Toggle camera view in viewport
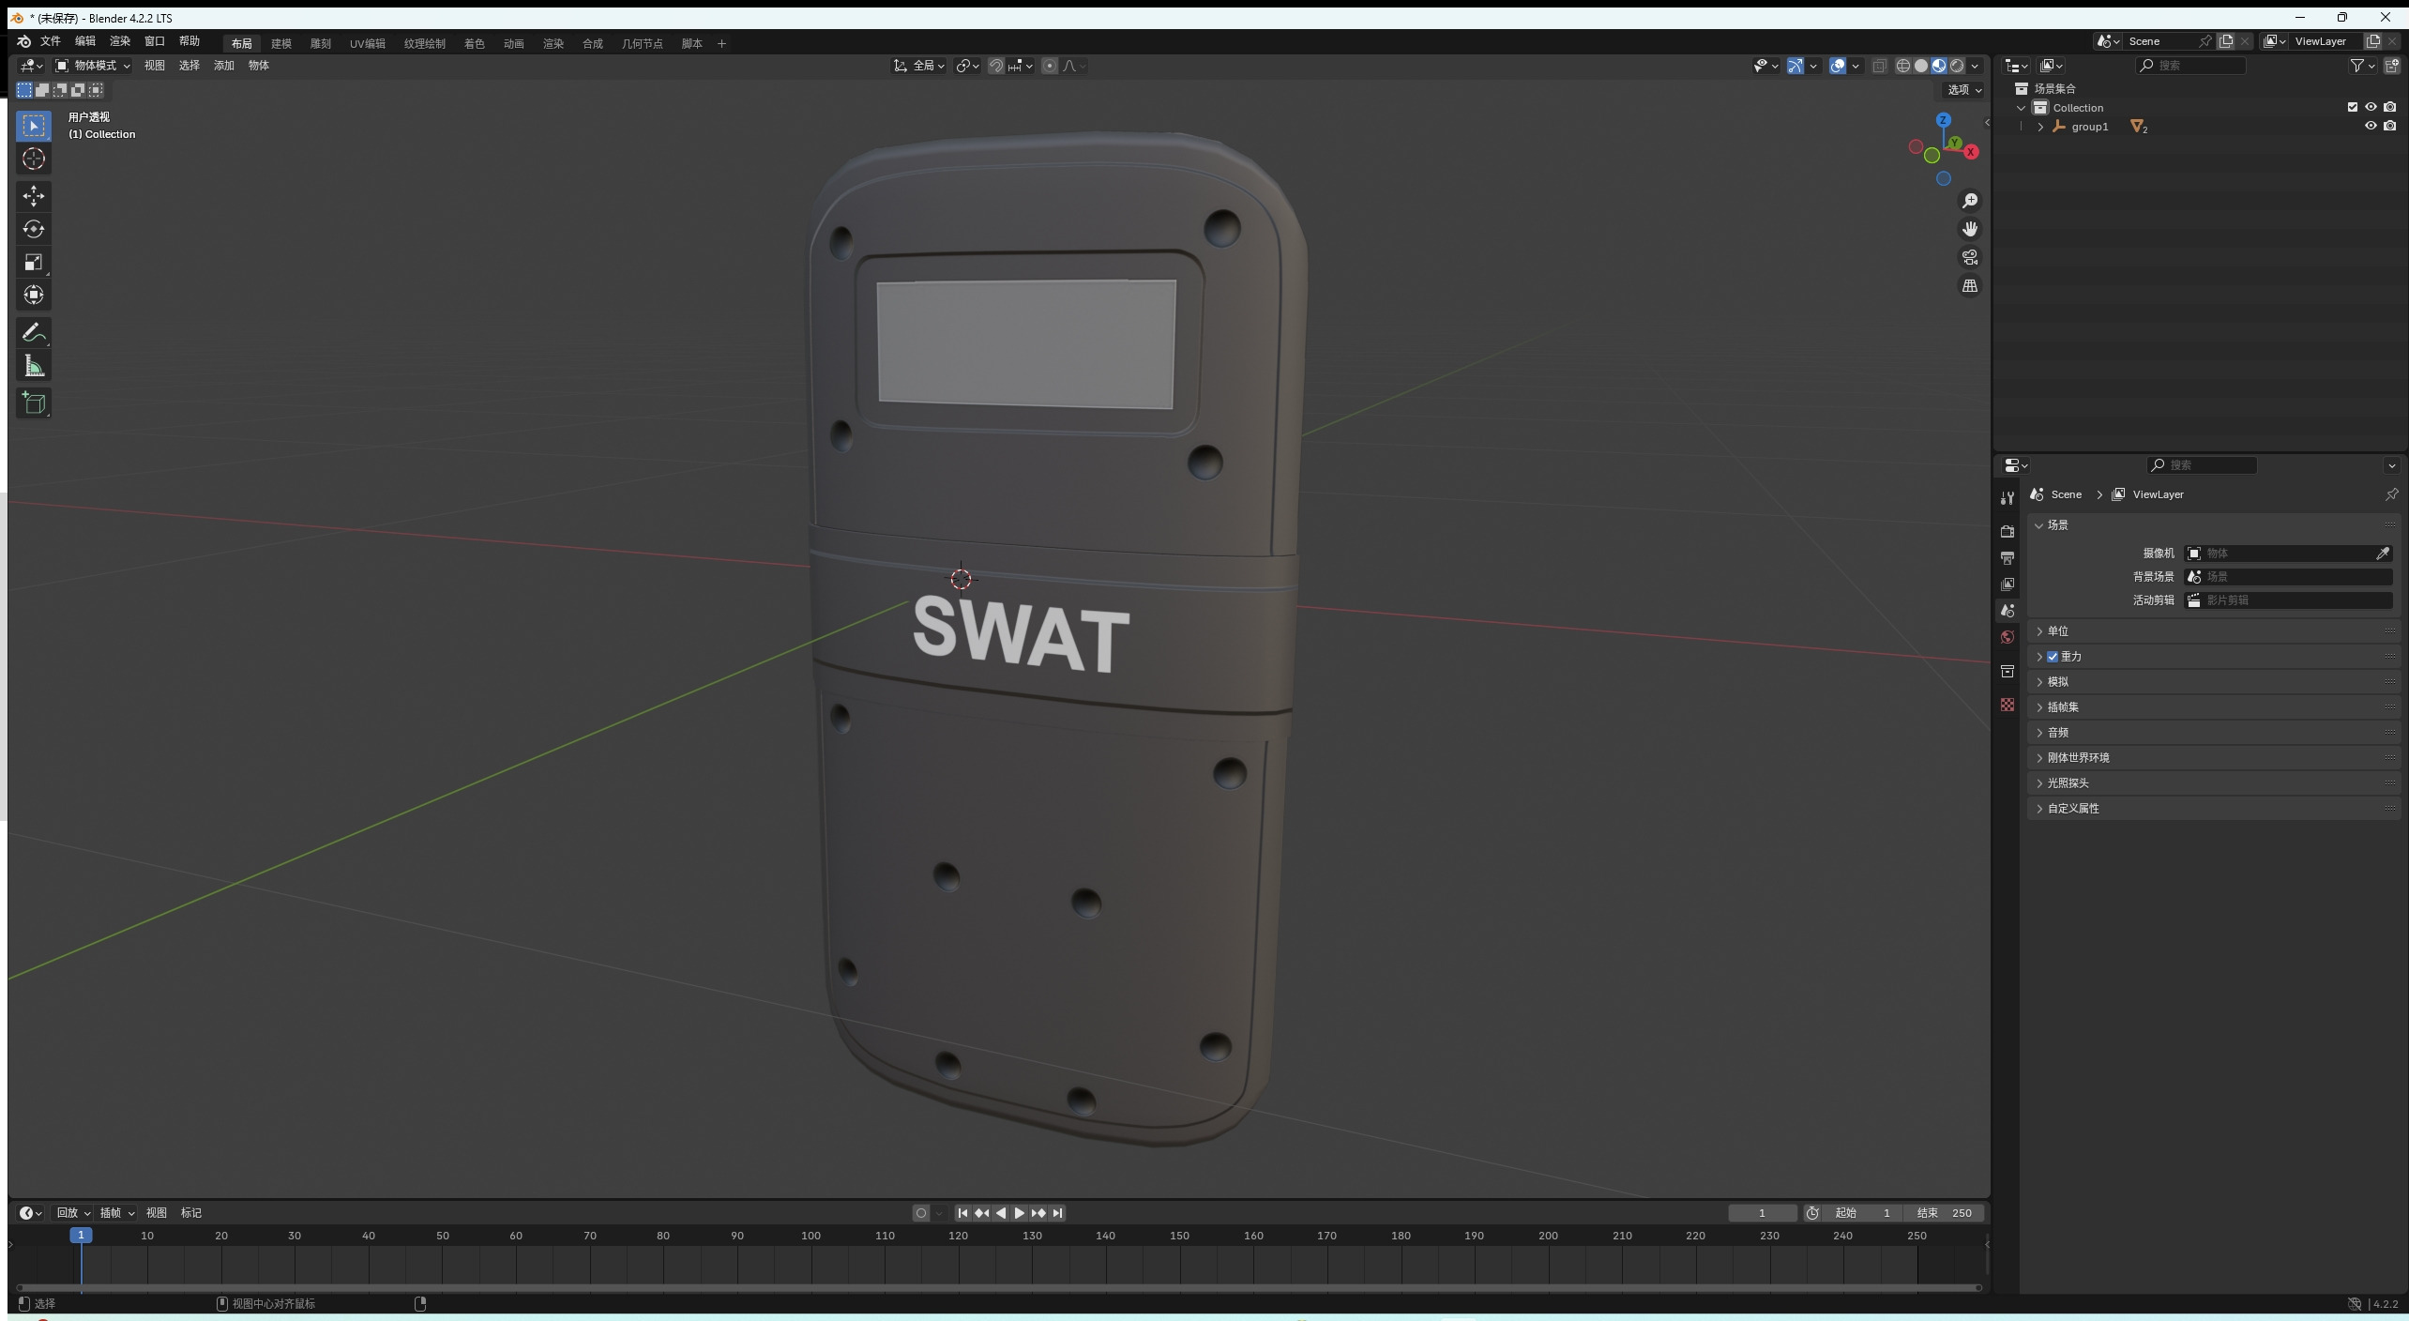The image size is (2409, 1321). pos(1970,257)
